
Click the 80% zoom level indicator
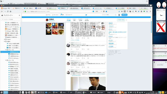point(97,11)
